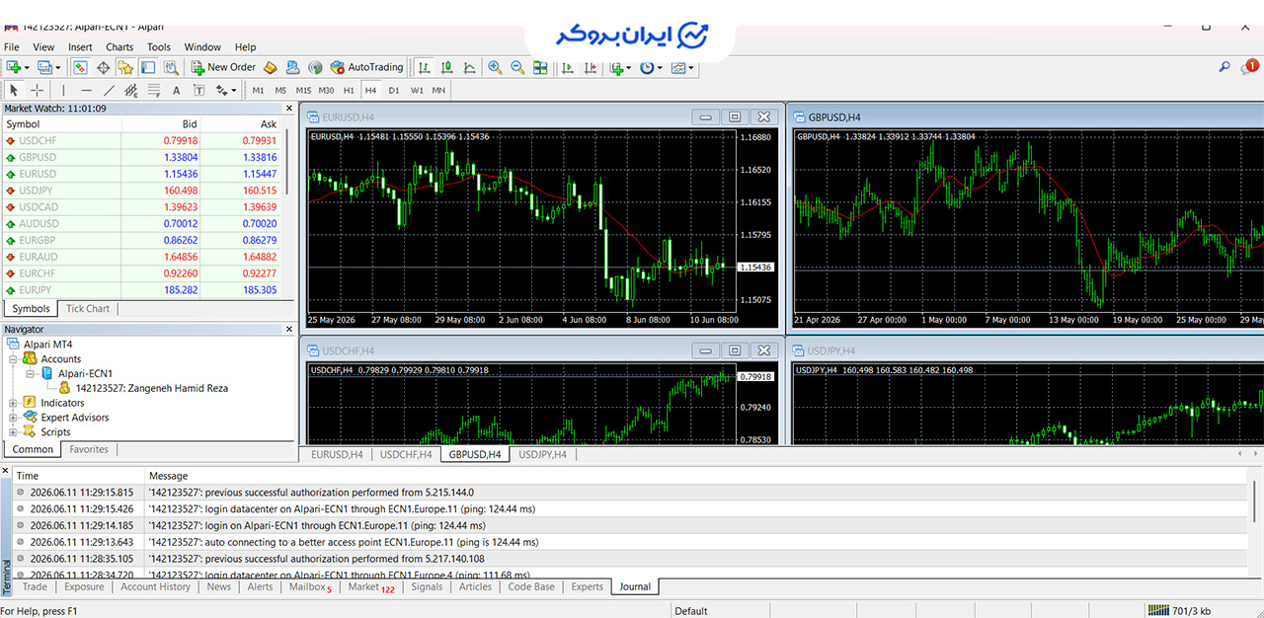This screenshot has width=1264, height=618.
Task: Open the Charts menu
Action: (x=119, y=46)
